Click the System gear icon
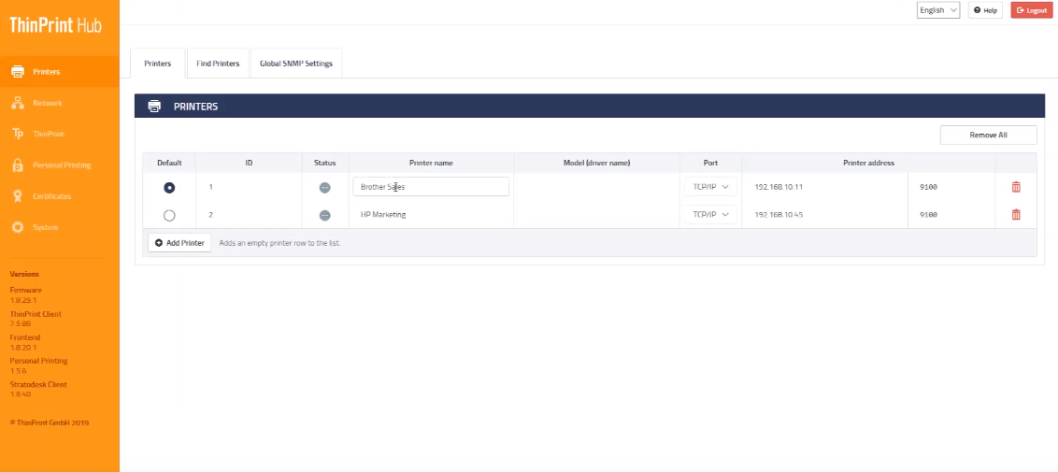This screenshot has height=472, width=1058. (x=18, y=227)
